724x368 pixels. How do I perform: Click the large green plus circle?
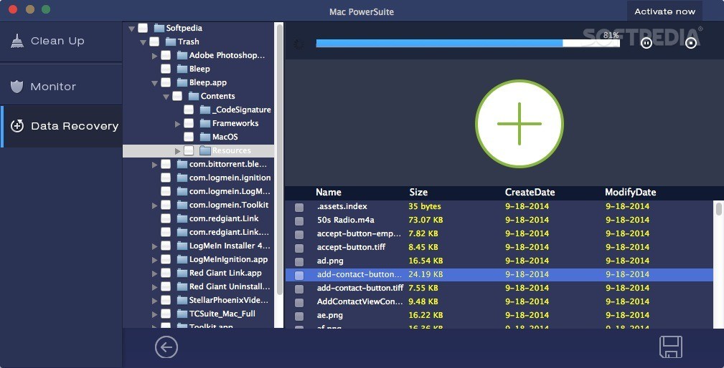point(520,124)
